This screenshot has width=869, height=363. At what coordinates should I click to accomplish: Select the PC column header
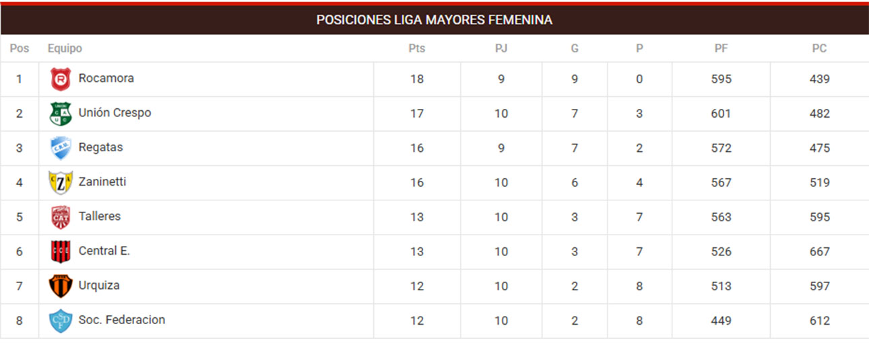click(819, 48)
